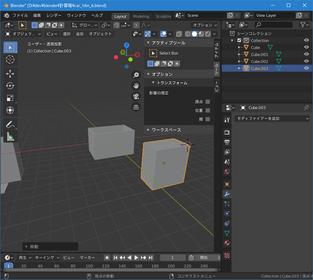Select the Cursor tool in left toolbar
Viewport: 313px width, 280px height.
point(10,59)
